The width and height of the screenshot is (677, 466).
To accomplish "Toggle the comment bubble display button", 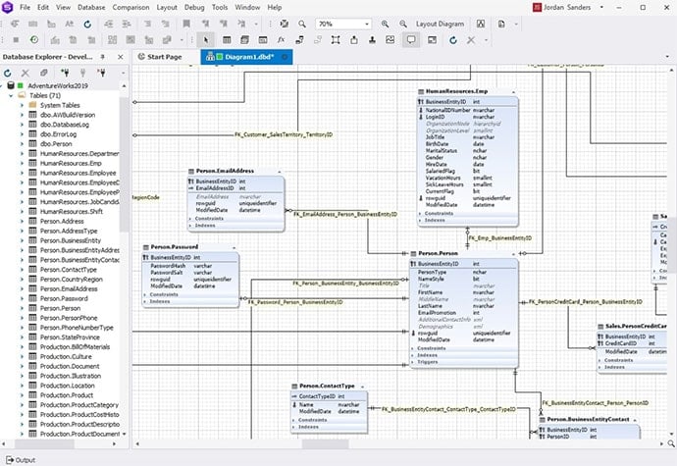I will (411, 40).
